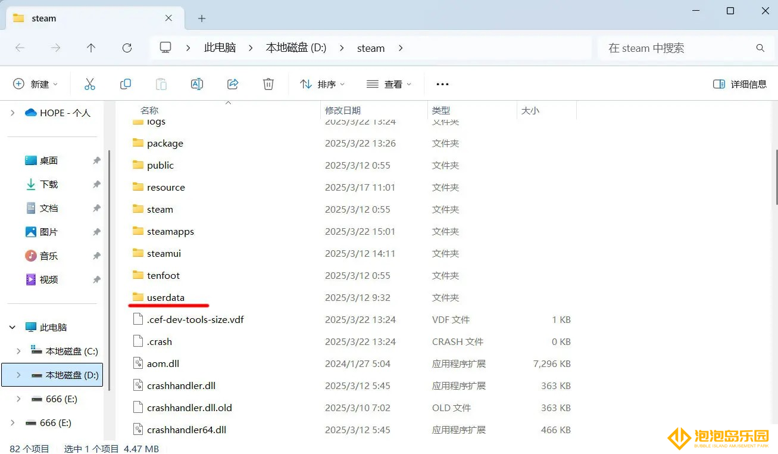This screenshot has width=778, height=454.
Task: Click pin icon beside 视频
Action: [x=96, y=280]
